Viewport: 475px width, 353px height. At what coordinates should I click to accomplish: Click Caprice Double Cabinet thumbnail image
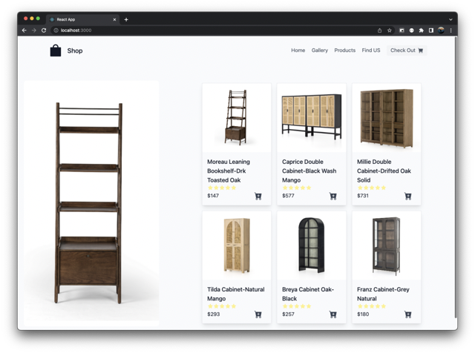pos(312,117)
